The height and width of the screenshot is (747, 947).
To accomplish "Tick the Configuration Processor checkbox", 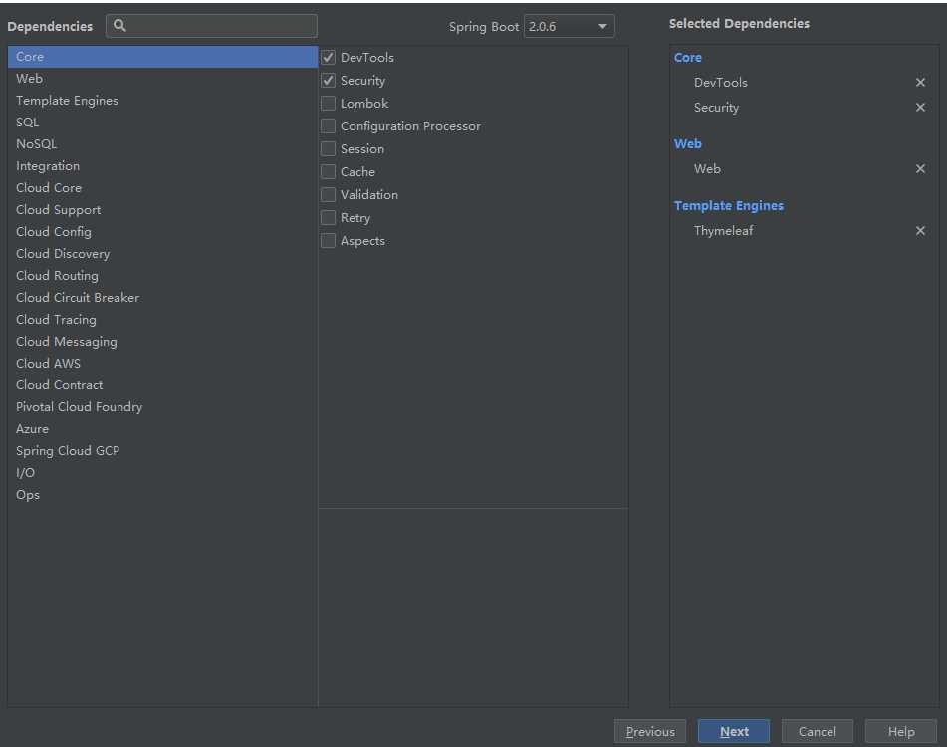I will (x=329, y=126).
